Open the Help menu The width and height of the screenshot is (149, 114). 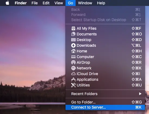tap(101, 3)
